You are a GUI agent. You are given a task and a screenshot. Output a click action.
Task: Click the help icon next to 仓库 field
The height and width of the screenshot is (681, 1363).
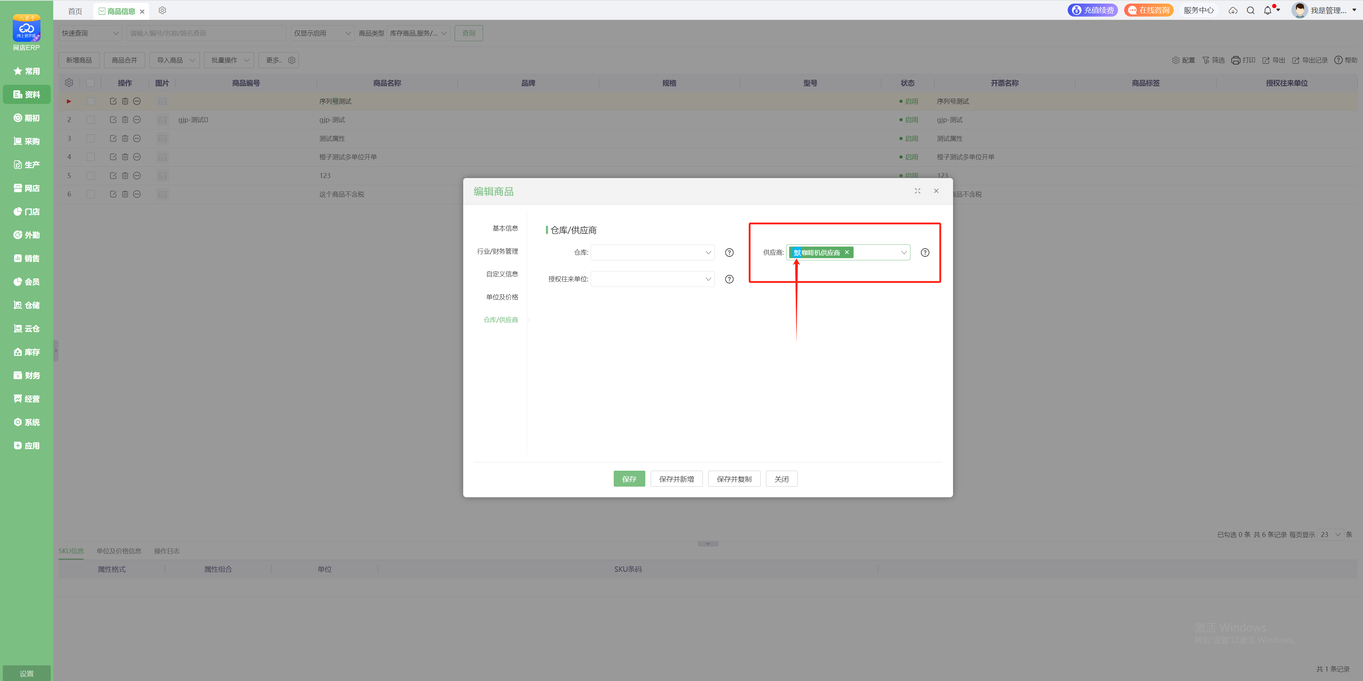(729, 253)
